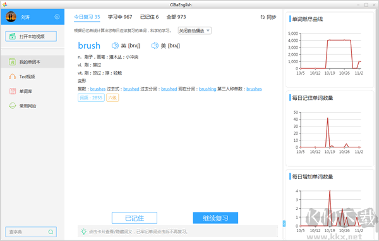Image resolution: width=379 pixels, height=241 pixels.
Task: Play American pronunciation speaker icon
Action: pyautogui.click(x=155, y=46)
